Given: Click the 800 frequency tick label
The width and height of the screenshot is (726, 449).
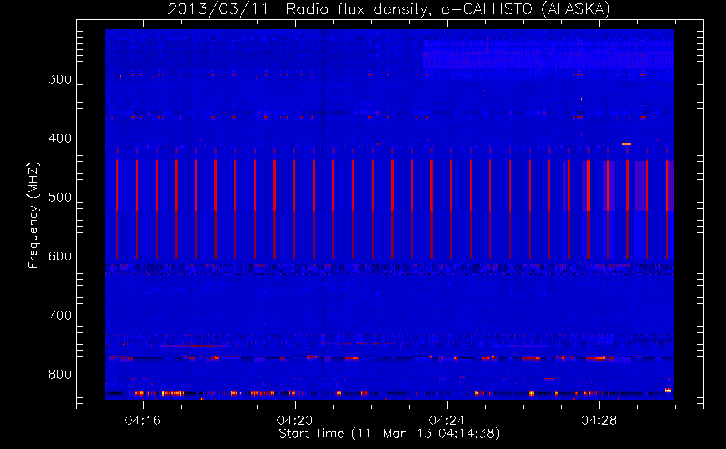Looking at the screenshot, I should click(60, 374).
